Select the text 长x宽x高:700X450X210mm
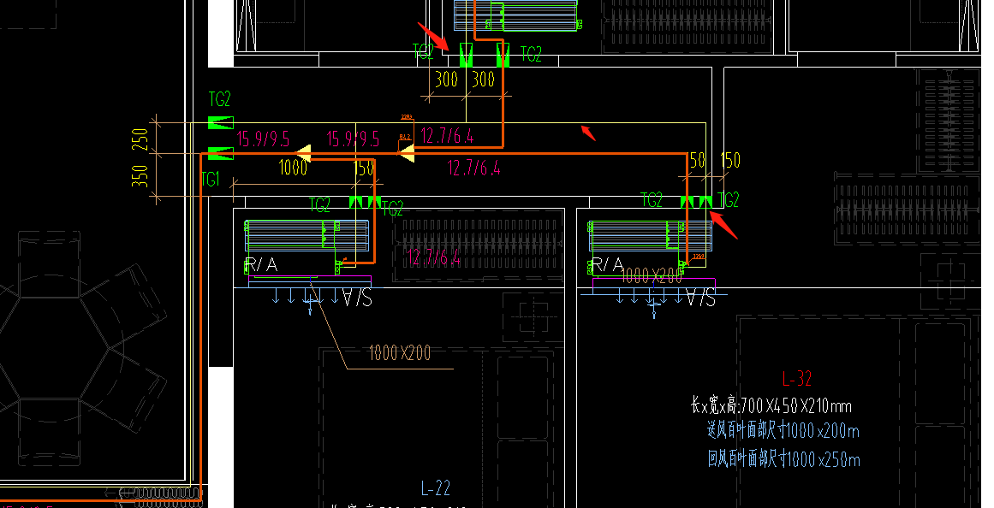Viewport: 994px width, 508px height. point(771,405)
